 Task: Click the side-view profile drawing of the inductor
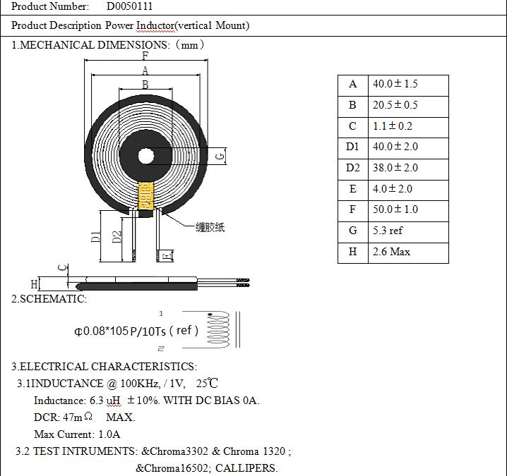tap(141, 283)
